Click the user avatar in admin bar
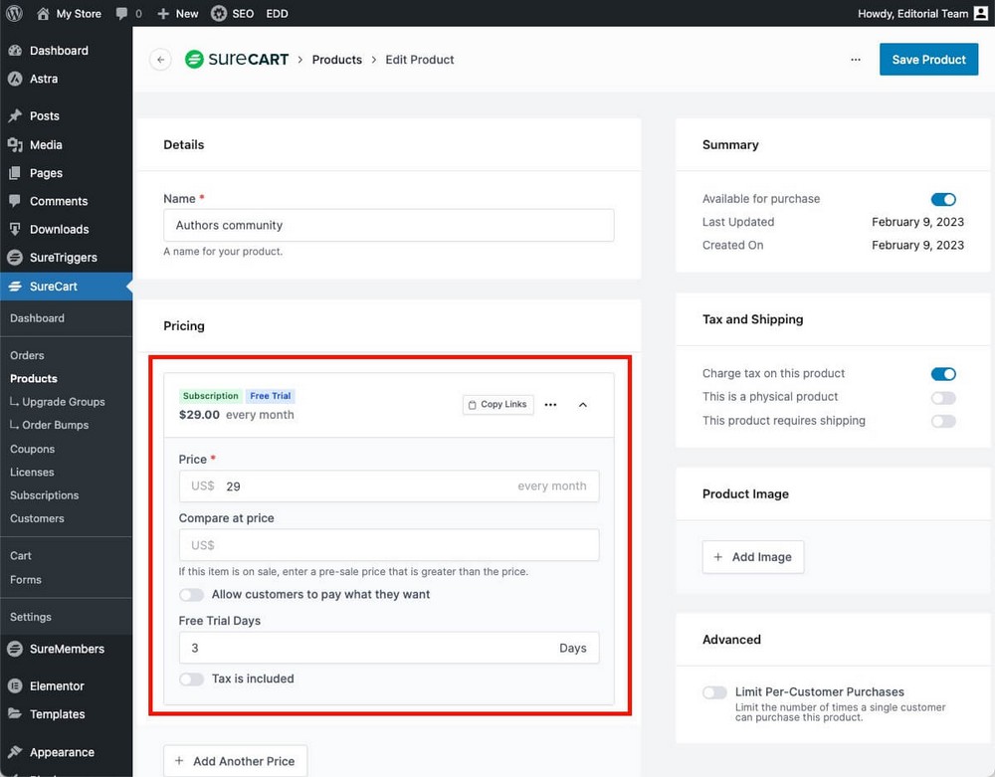995x777 pixels. pos(980,14)
